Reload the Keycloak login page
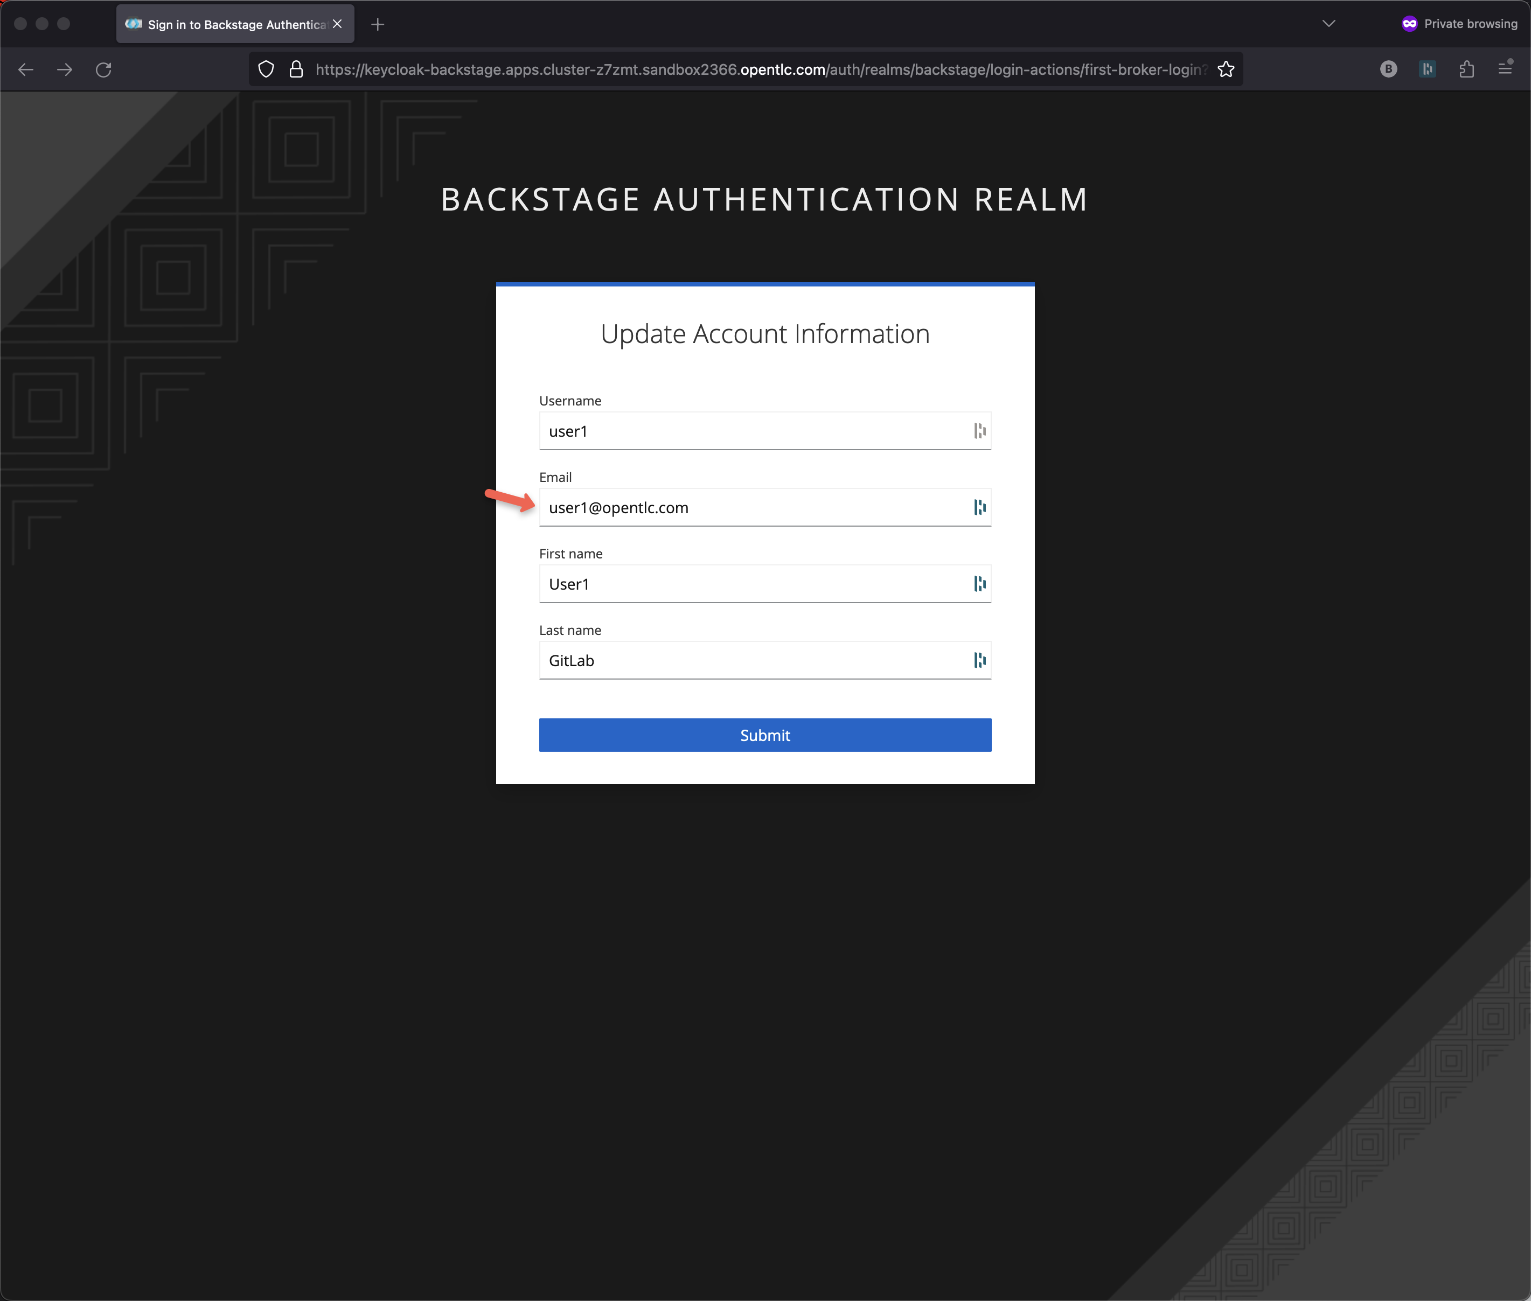This screenshot has width=1531, height=1301. click(104, 69)
